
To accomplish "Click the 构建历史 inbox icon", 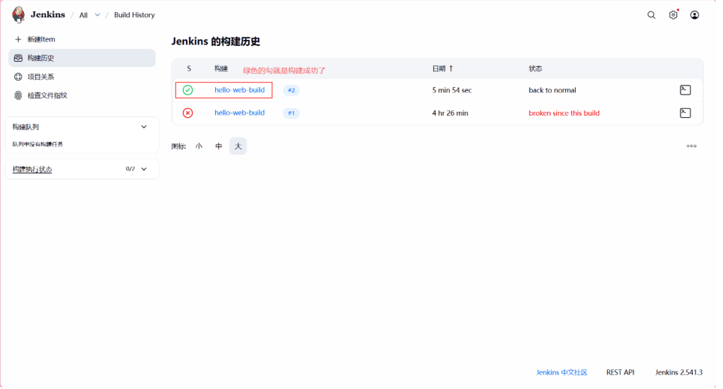I will [x=18, y=58].
